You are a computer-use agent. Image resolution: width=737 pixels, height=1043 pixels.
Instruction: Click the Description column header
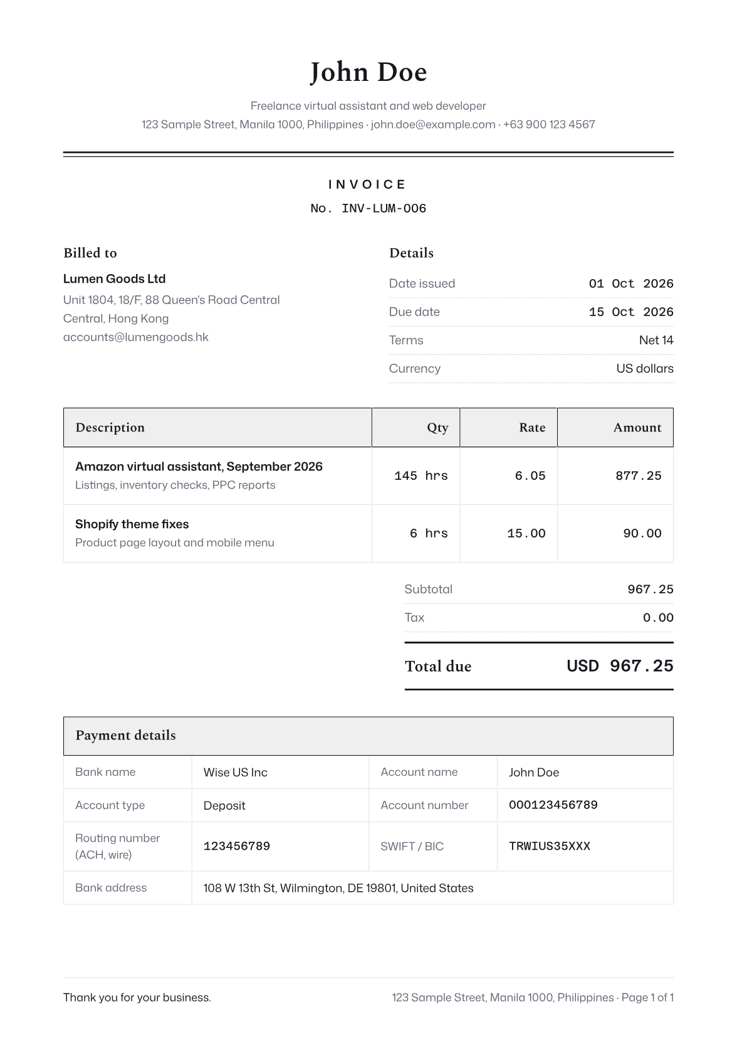(217, 428)
